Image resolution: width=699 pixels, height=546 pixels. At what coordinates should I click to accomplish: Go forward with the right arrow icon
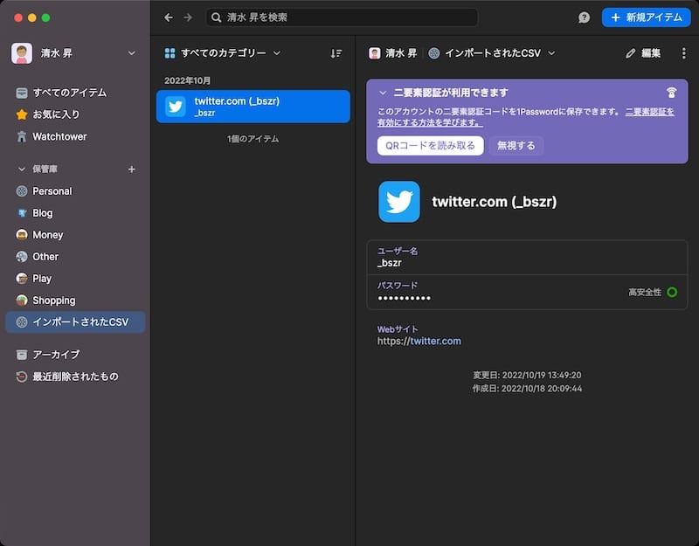point(188,17)
